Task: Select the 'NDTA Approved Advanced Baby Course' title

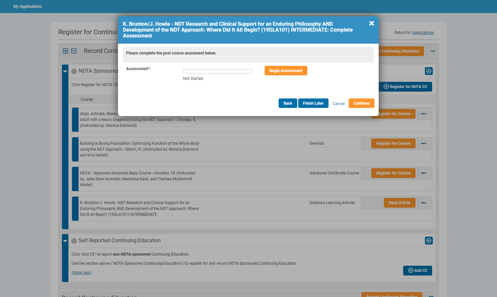Action: 138,179
